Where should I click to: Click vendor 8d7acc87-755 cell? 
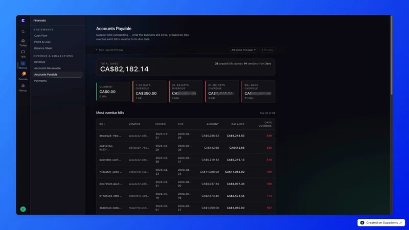139,148
